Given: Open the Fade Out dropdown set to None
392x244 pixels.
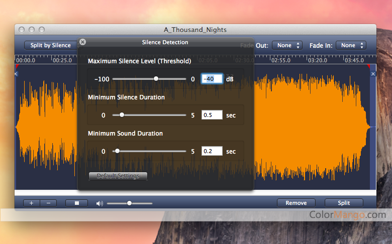Looking at the screenshot, I should pyautogui.click(x=287, y=45).
